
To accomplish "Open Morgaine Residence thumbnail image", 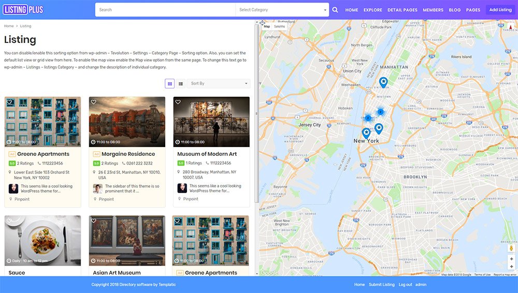I will pyautogui.click(x=127, y=122).
